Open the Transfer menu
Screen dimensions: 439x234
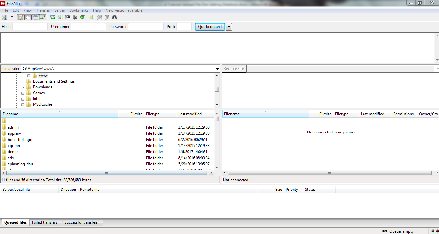[43, 10]
